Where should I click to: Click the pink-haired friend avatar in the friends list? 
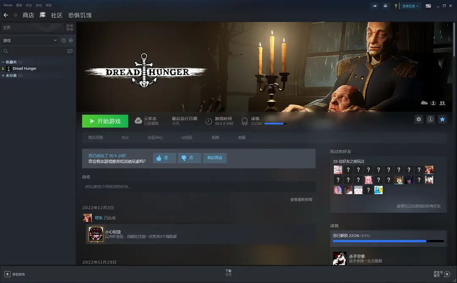[369, 180]
